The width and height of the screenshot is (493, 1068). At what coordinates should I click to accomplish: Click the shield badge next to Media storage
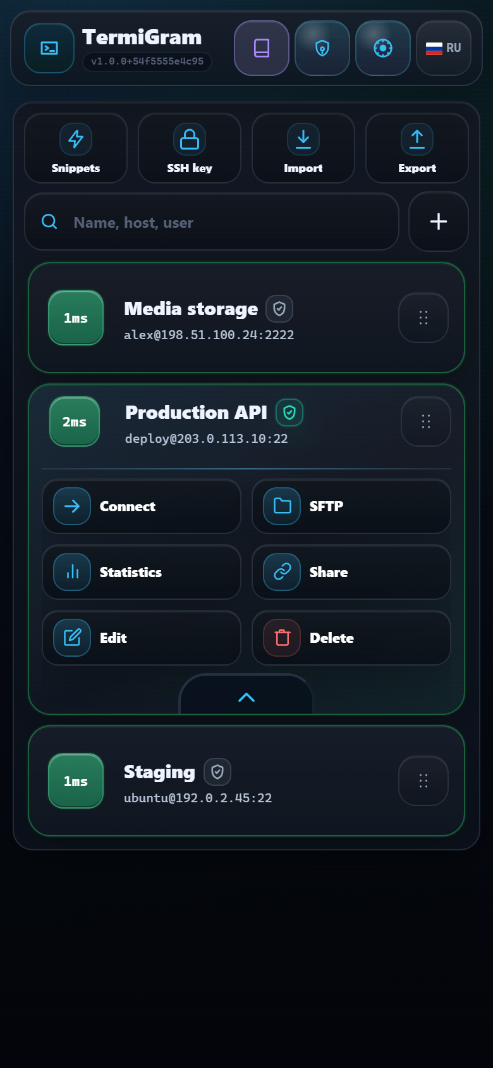click(279, 309)
